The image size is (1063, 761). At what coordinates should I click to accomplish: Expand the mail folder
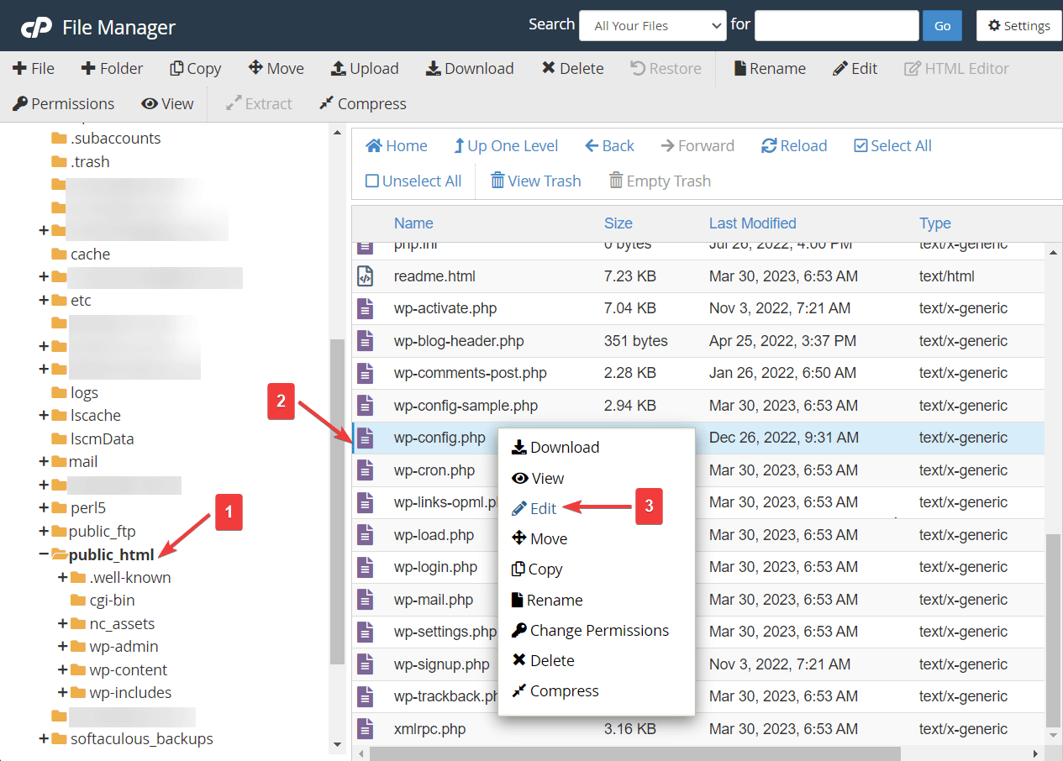[x=43, y=461]
